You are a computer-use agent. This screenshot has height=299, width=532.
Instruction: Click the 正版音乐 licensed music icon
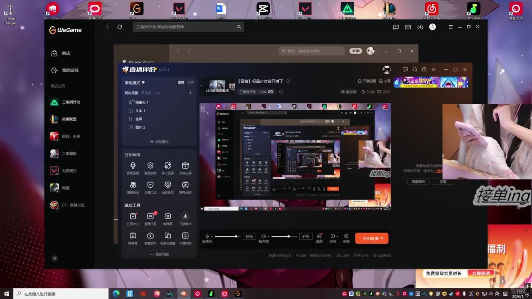coord(185,216)
